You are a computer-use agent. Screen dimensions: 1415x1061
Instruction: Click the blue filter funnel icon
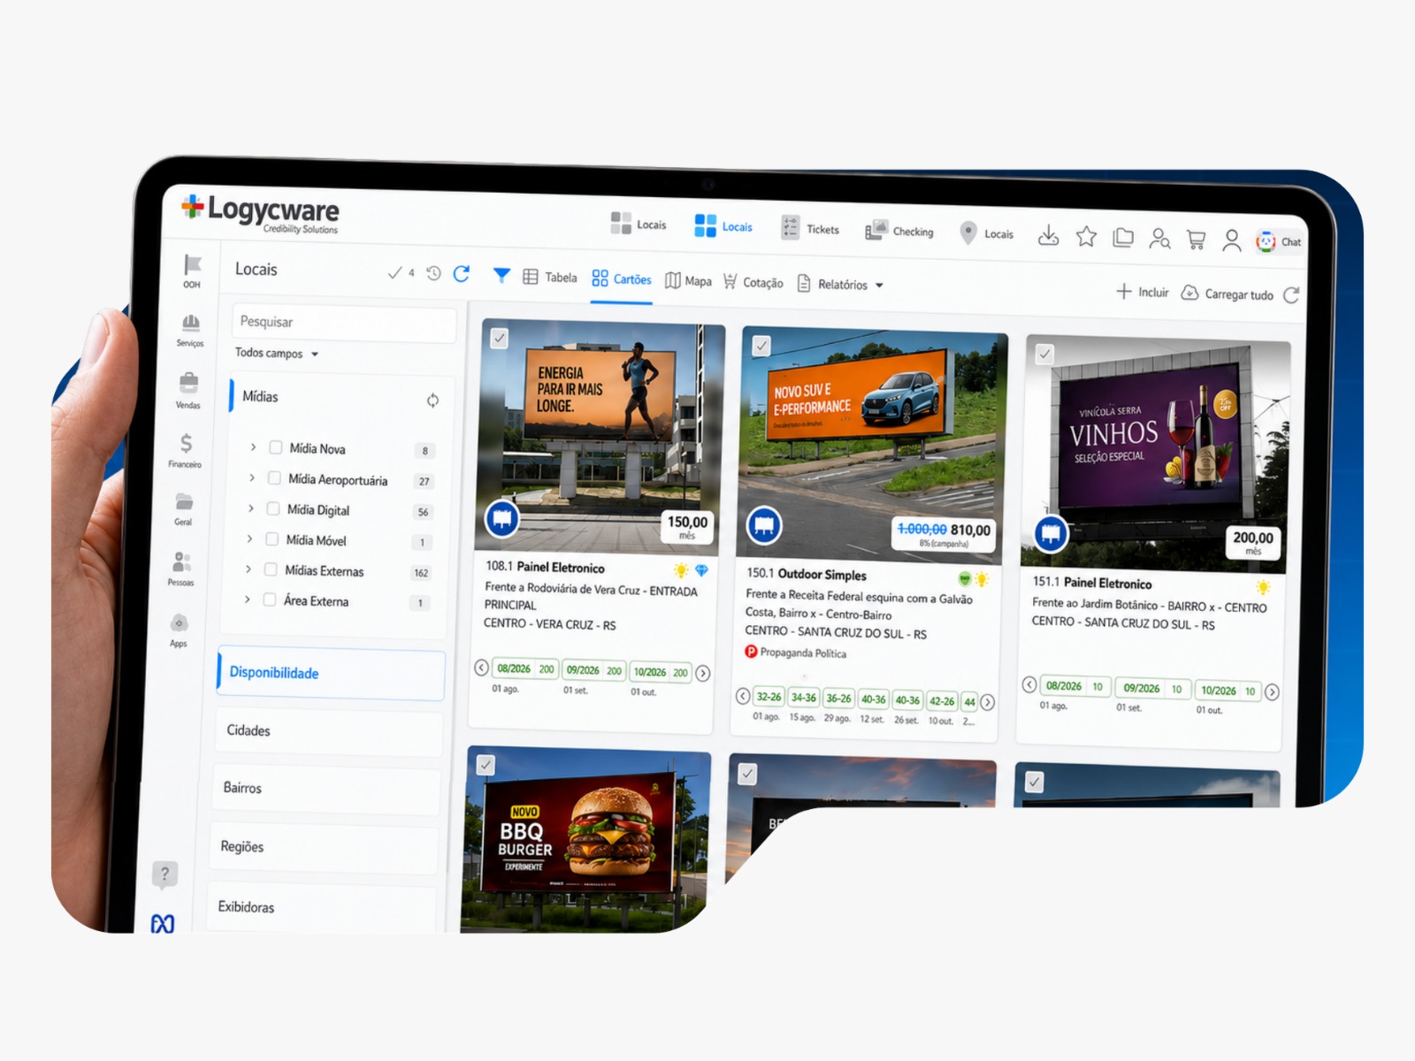(x=501, y=275)
